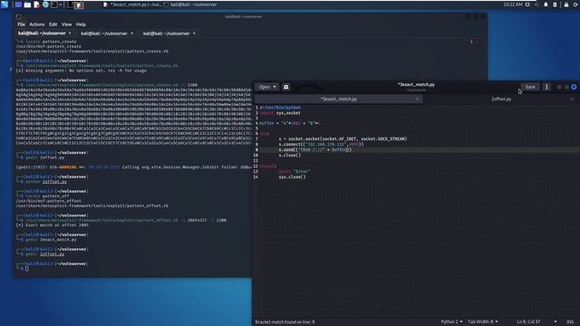Screen dimensions: 580x326
Task: Open the notifications bell icon
Action: coord(546,5)
